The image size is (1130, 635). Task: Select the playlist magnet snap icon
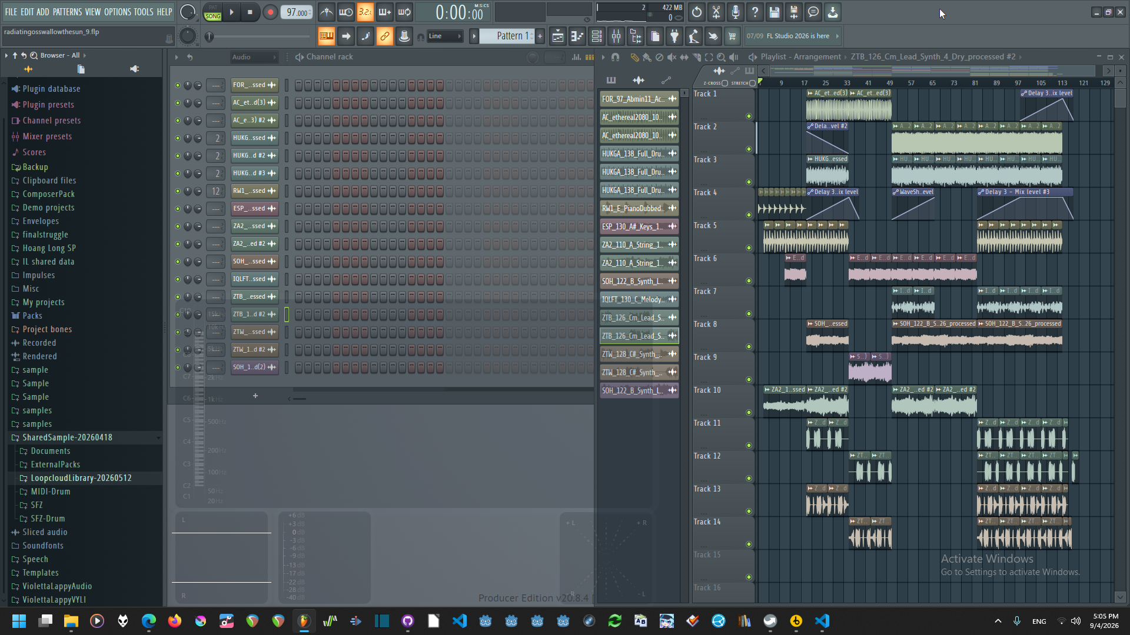click(615, 57)
